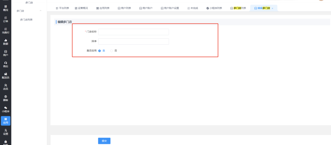The height and width of the screenshot is (145, 331).
Task: Click the 配送员 (Courier) sidebar icon
Action: click(5, 75)
